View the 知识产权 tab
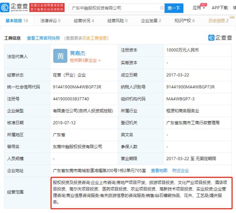Image resolution: width=236 pixels, height=213 pixels. [185, 21]
